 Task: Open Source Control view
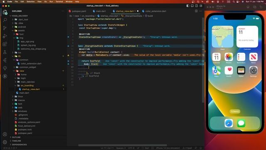point(5,28)
